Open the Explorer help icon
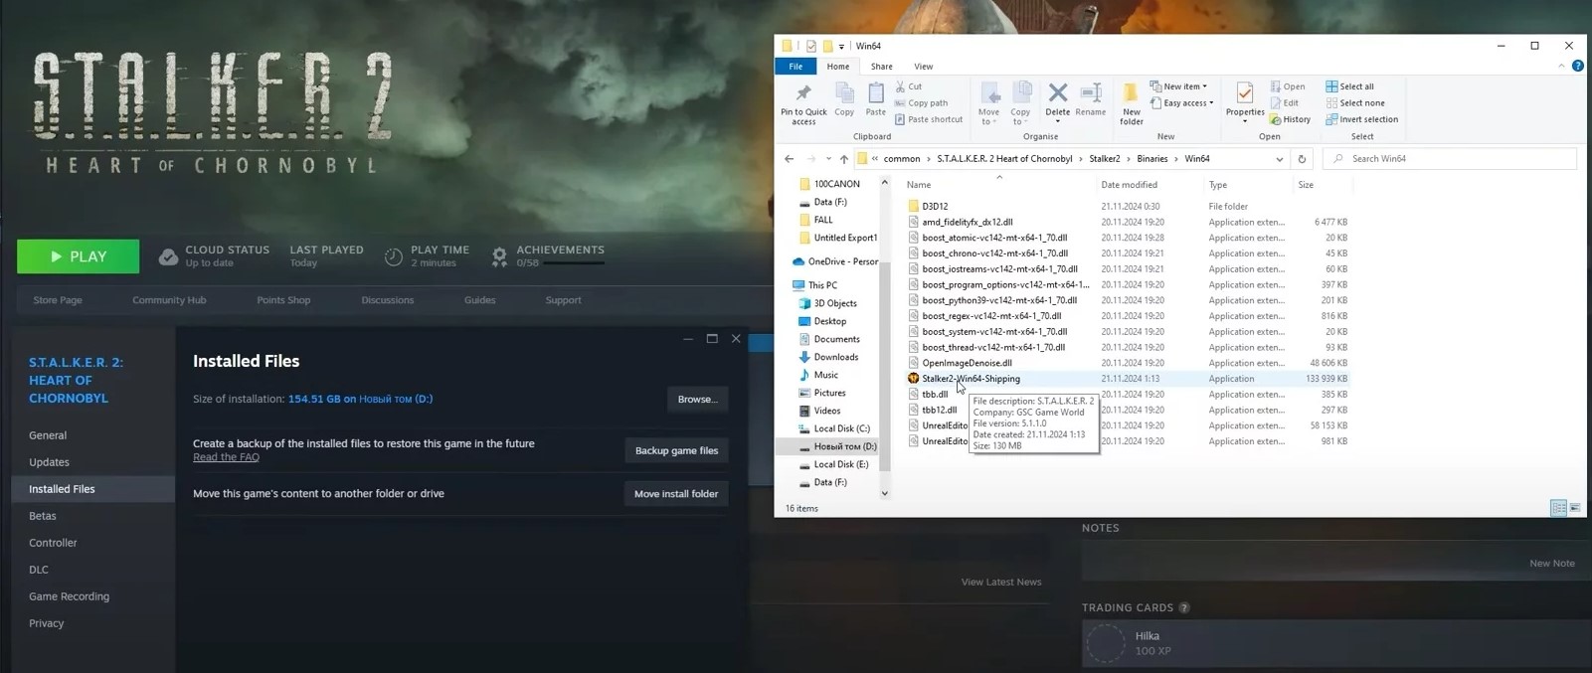Viewport: 1592px width, 673px height. (x=1577, y=67)
